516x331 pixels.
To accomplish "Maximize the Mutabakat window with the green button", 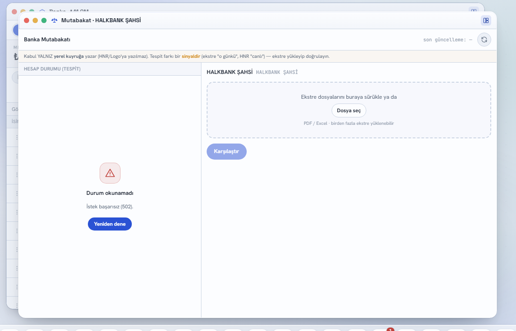I will pos(44,20).
